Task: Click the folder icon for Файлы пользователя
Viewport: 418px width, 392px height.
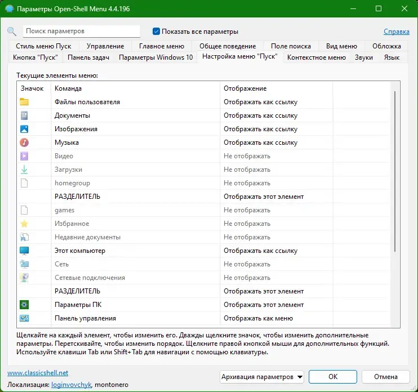Action: (24, 102)
